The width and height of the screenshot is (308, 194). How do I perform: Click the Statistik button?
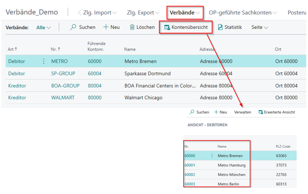[230, 27]
